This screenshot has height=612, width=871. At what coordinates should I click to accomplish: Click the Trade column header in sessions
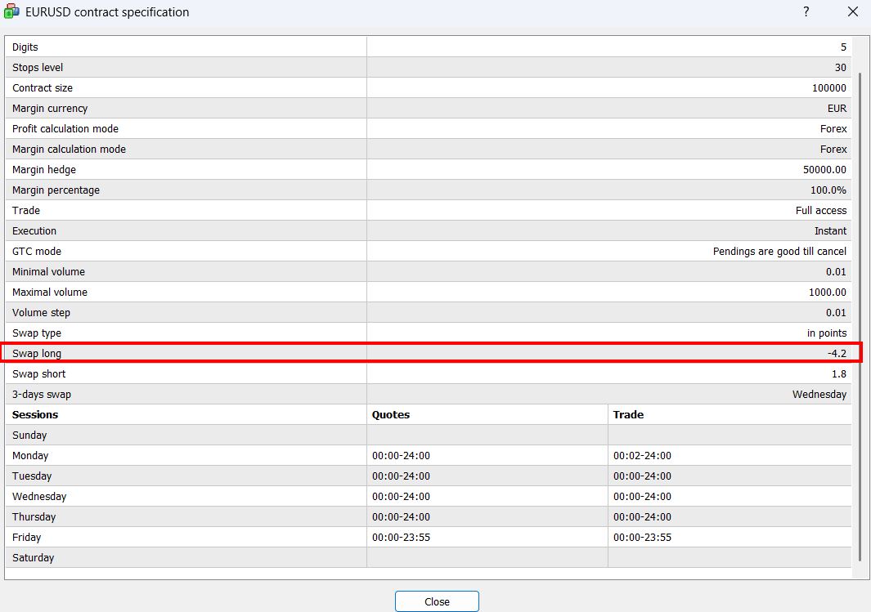(x=628, y=415)
